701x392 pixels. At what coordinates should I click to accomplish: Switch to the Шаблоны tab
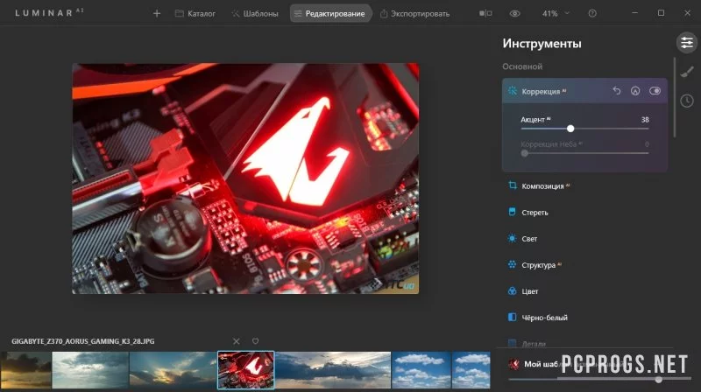tap(254, 14)
